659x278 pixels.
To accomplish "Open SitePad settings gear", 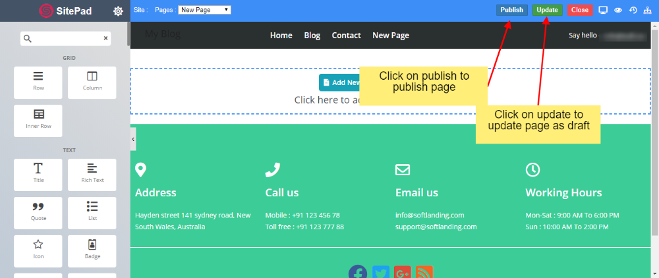I will (x=118, y=11).
